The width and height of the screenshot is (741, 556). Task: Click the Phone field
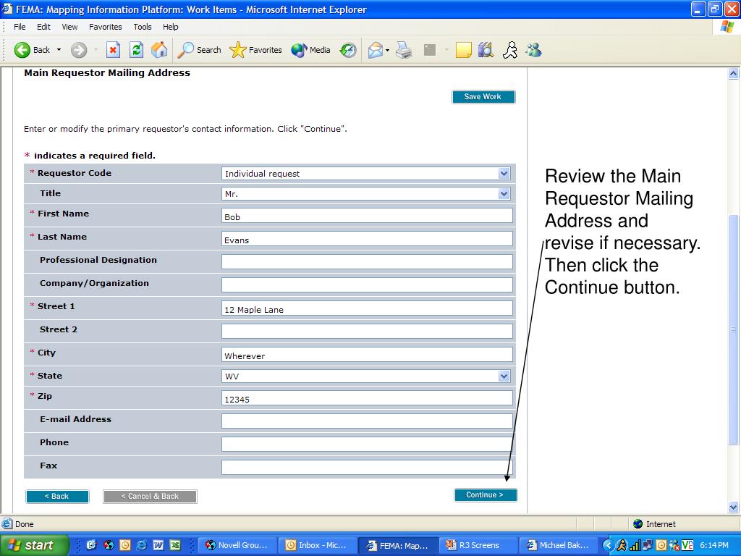pos(367,445)
